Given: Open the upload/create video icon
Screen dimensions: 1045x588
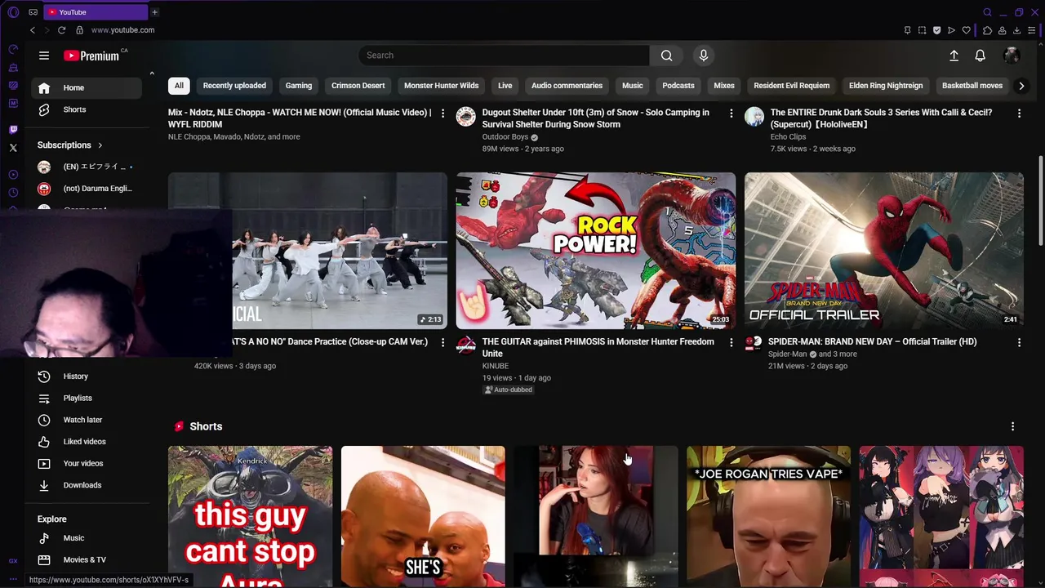Looking at the screenshot, I should coord(954,56).
